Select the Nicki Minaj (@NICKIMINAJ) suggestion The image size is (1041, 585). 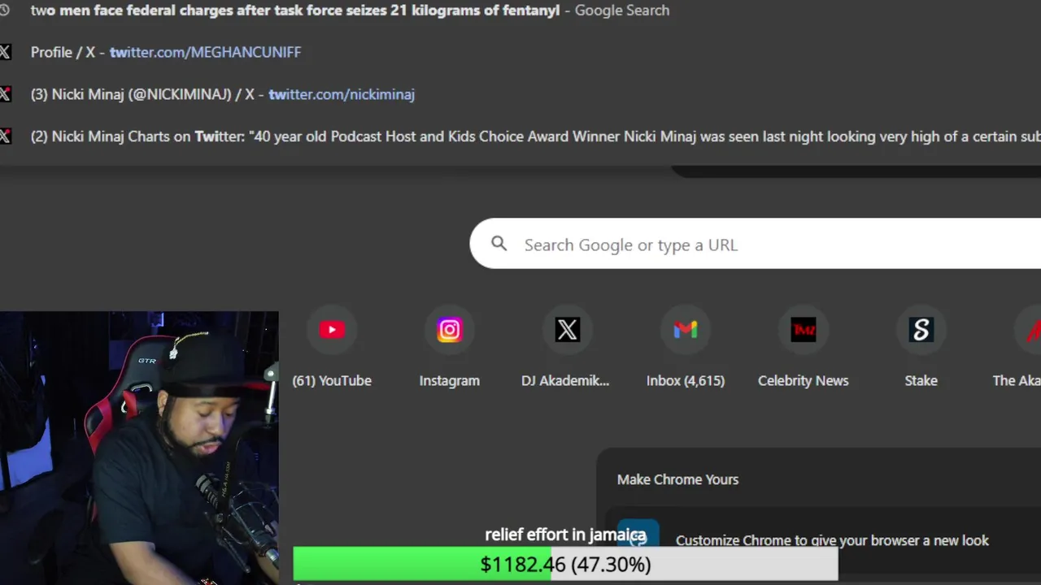520,94
